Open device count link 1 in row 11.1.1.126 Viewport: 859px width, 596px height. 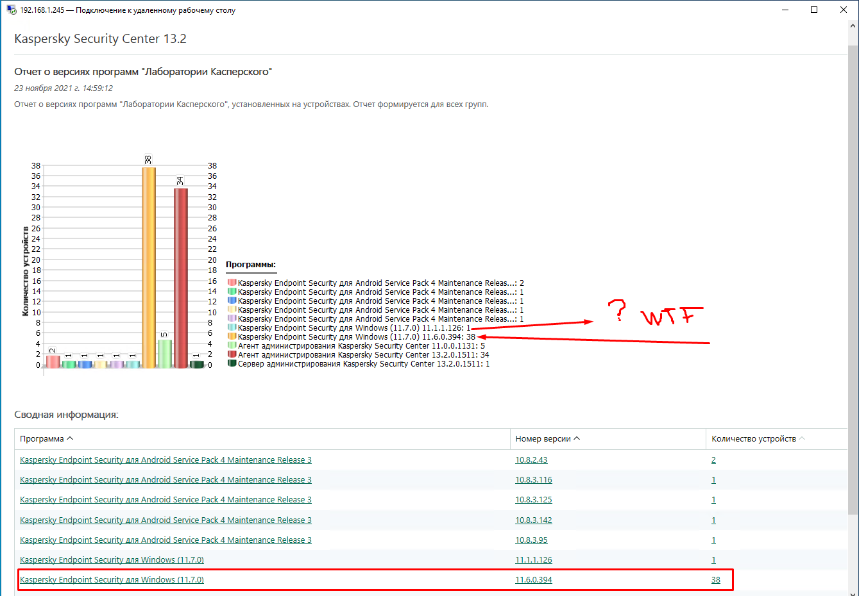click(713, 560)
